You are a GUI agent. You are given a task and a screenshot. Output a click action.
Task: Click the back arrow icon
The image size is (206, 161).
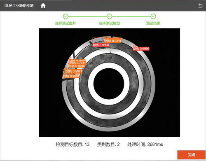pos(200,6)
